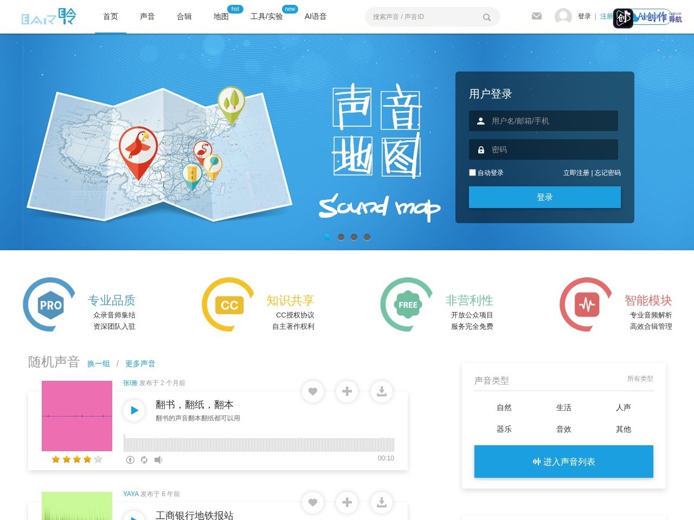This screenshot has width=694, height=520.
Task: Select the 生活 sound type
Action: click(x=564, y=407)
